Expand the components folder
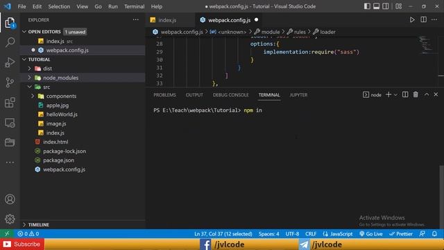 33,96
